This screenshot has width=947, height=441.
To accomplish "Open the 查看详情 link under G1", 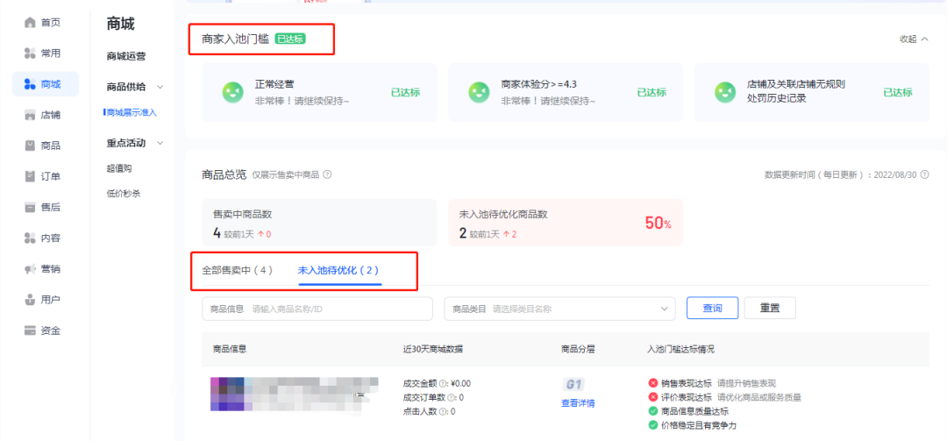I will (578, 403).
